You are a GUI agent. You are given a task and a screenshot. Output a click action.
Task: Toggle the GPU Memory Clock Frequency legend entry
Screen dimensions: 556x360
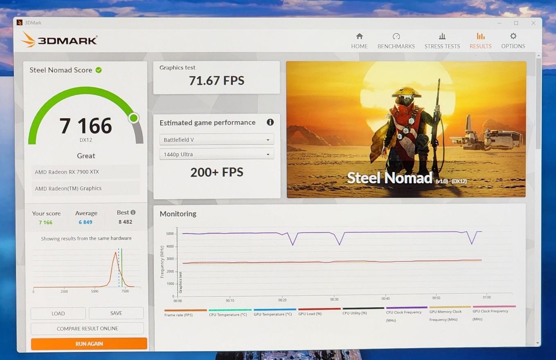pos(450,313)
